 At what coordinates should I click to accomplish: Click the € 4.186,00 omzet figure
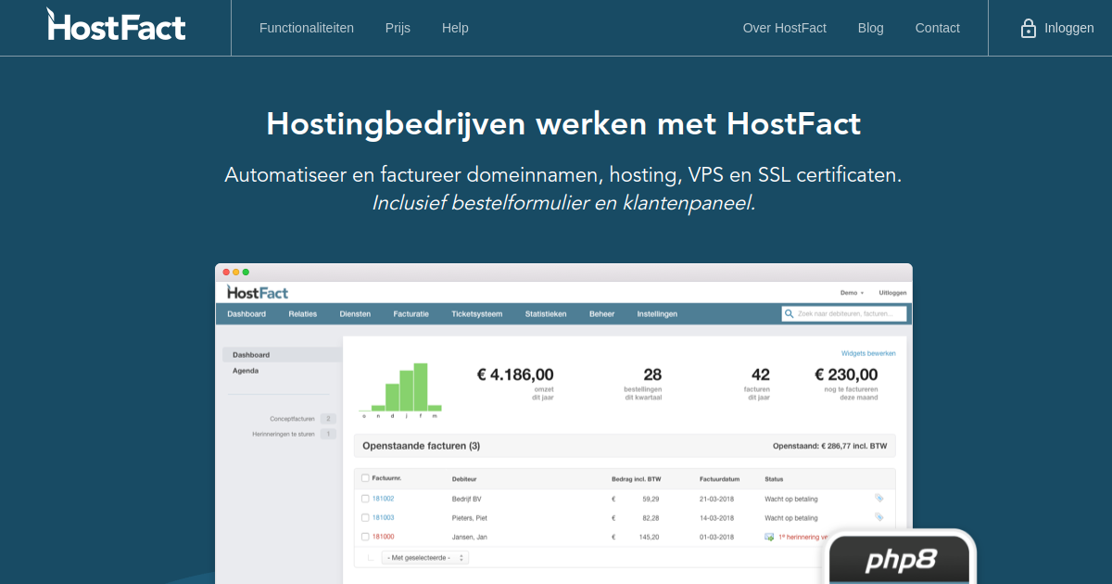515,375
